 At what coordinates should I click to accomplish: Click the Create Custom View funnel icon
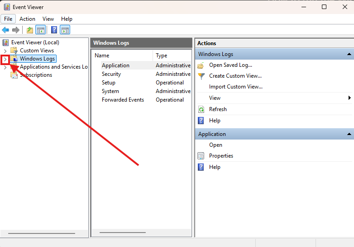tap(201, 76)
